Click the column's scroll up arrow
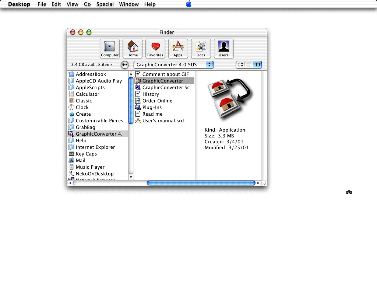 [131, 74]
